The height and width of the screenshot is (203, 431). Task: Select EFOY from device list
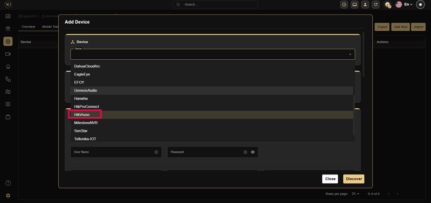(212, 82)
